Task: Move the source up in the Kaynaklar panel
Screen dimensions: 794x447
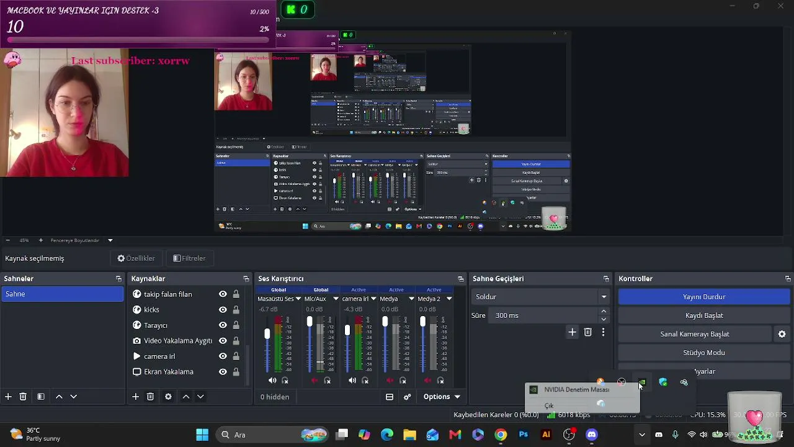Action: (x=185, y=397)
